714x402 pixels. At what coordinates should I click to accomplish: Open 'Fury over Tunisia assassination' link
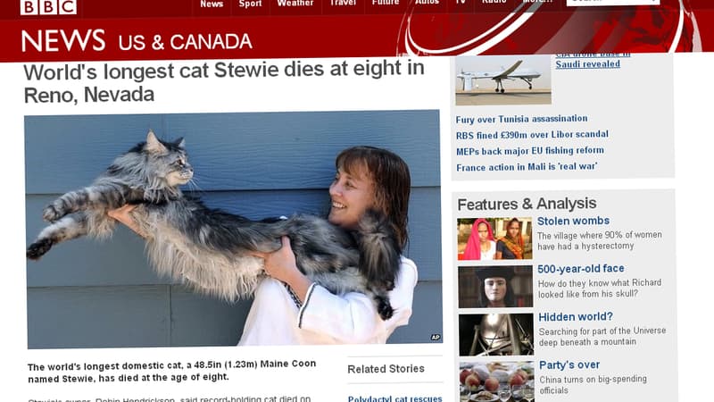pos(521,119)
